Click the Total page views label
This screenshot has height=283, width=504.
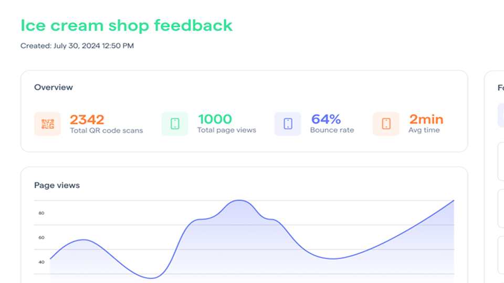coord(227,130)
